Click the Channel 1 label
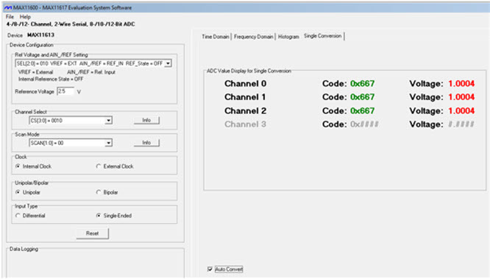Viewport: 490px width, 279px height. click(x=245, y=97)
